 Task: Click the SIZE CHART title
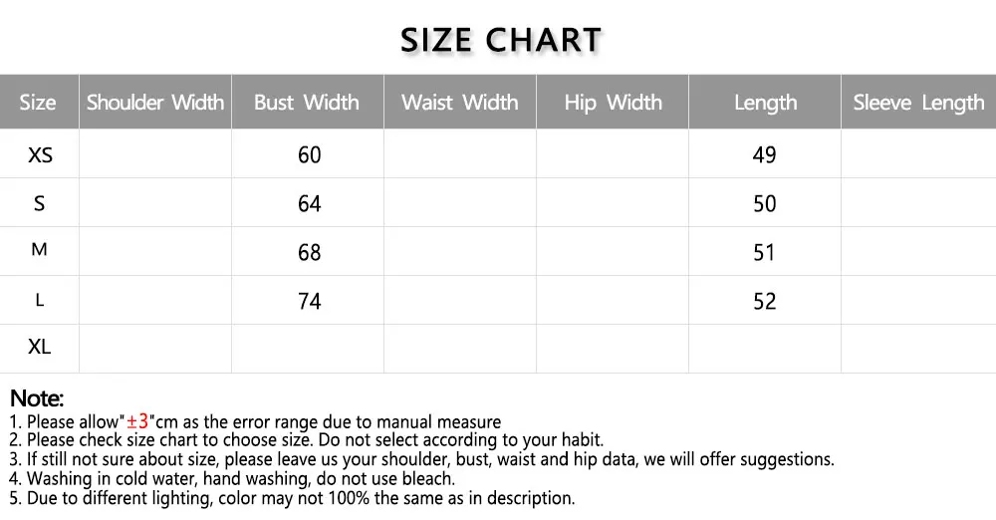coord(501,40)
